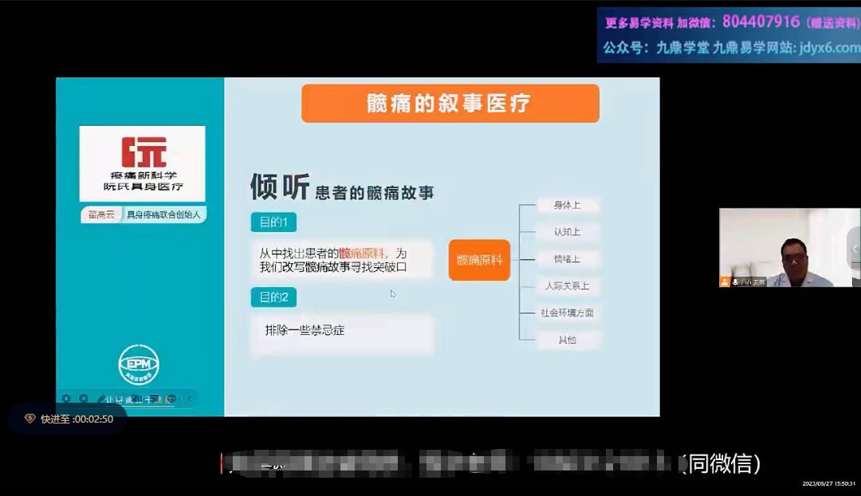Click orange participant icon on webcam tile

pyautogui.click(x=725, y=281)
